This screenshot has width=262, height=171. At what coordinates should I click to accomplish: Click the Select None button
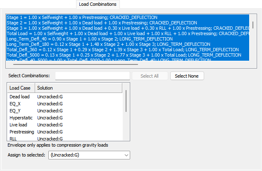[x=187, y=76]
